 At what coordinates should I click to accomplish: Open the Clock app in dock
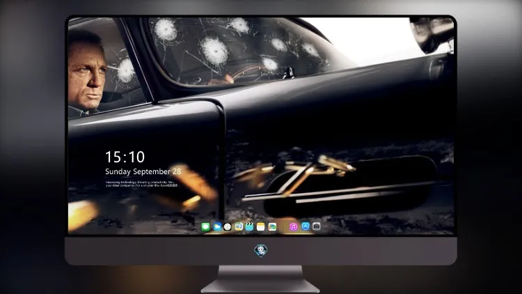[228, 226]
